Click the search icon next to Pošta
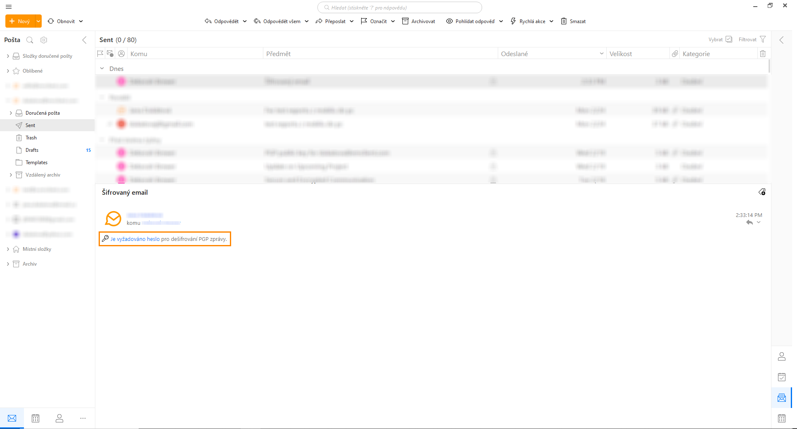Viewport: 797px width, 429px height. (x=30, y=40)
